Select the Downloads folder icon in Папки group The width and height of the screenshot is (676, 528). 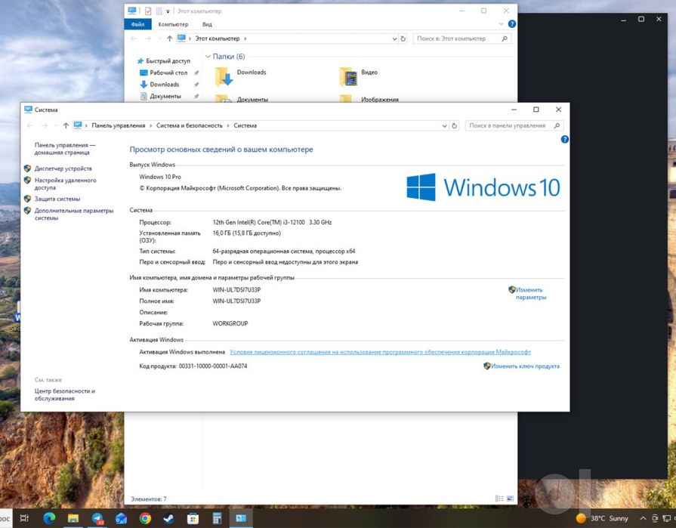tap(224, 77)
